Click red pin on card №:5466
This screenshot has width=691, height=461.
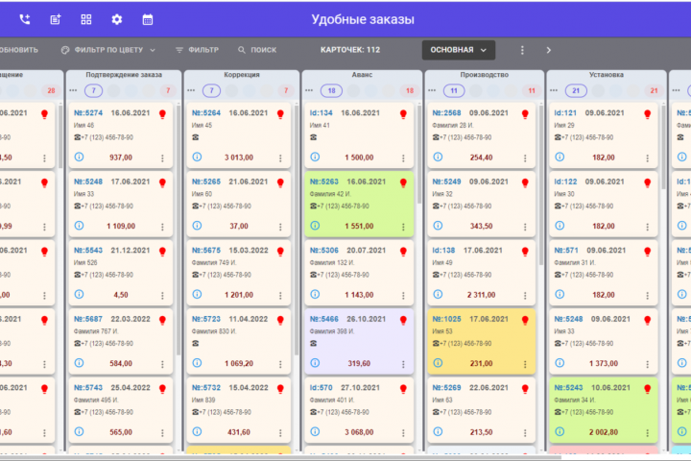403,320
